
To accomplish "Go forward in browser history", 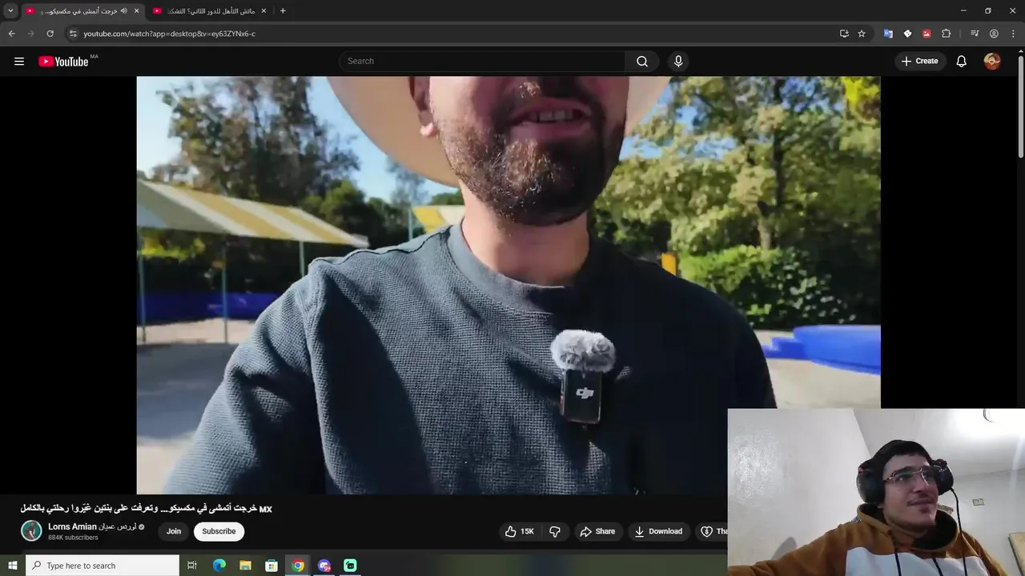I will (x=30, y=34).
